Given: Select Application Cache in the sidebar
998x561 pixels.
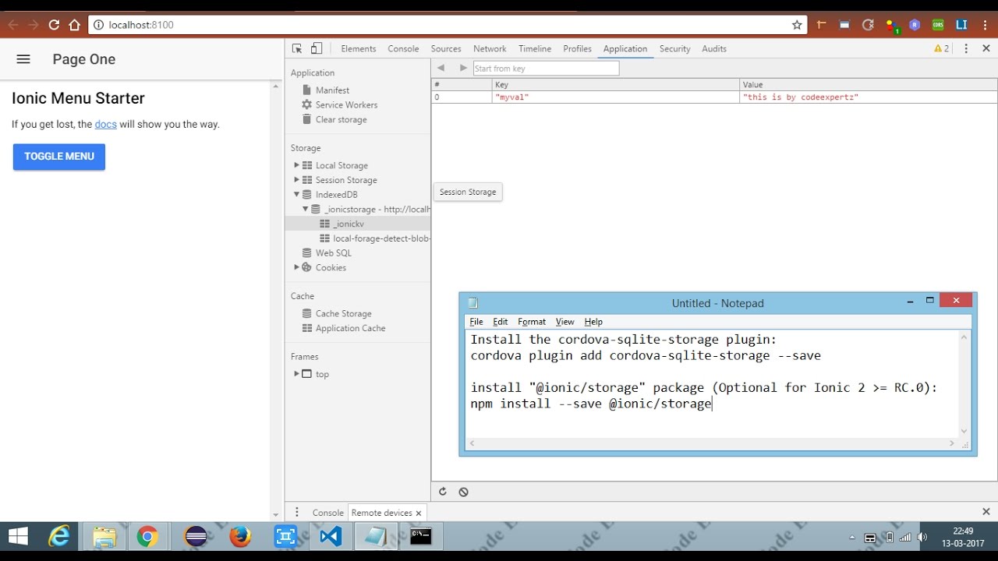Looking at the screenshot, I should coord(350,329).
